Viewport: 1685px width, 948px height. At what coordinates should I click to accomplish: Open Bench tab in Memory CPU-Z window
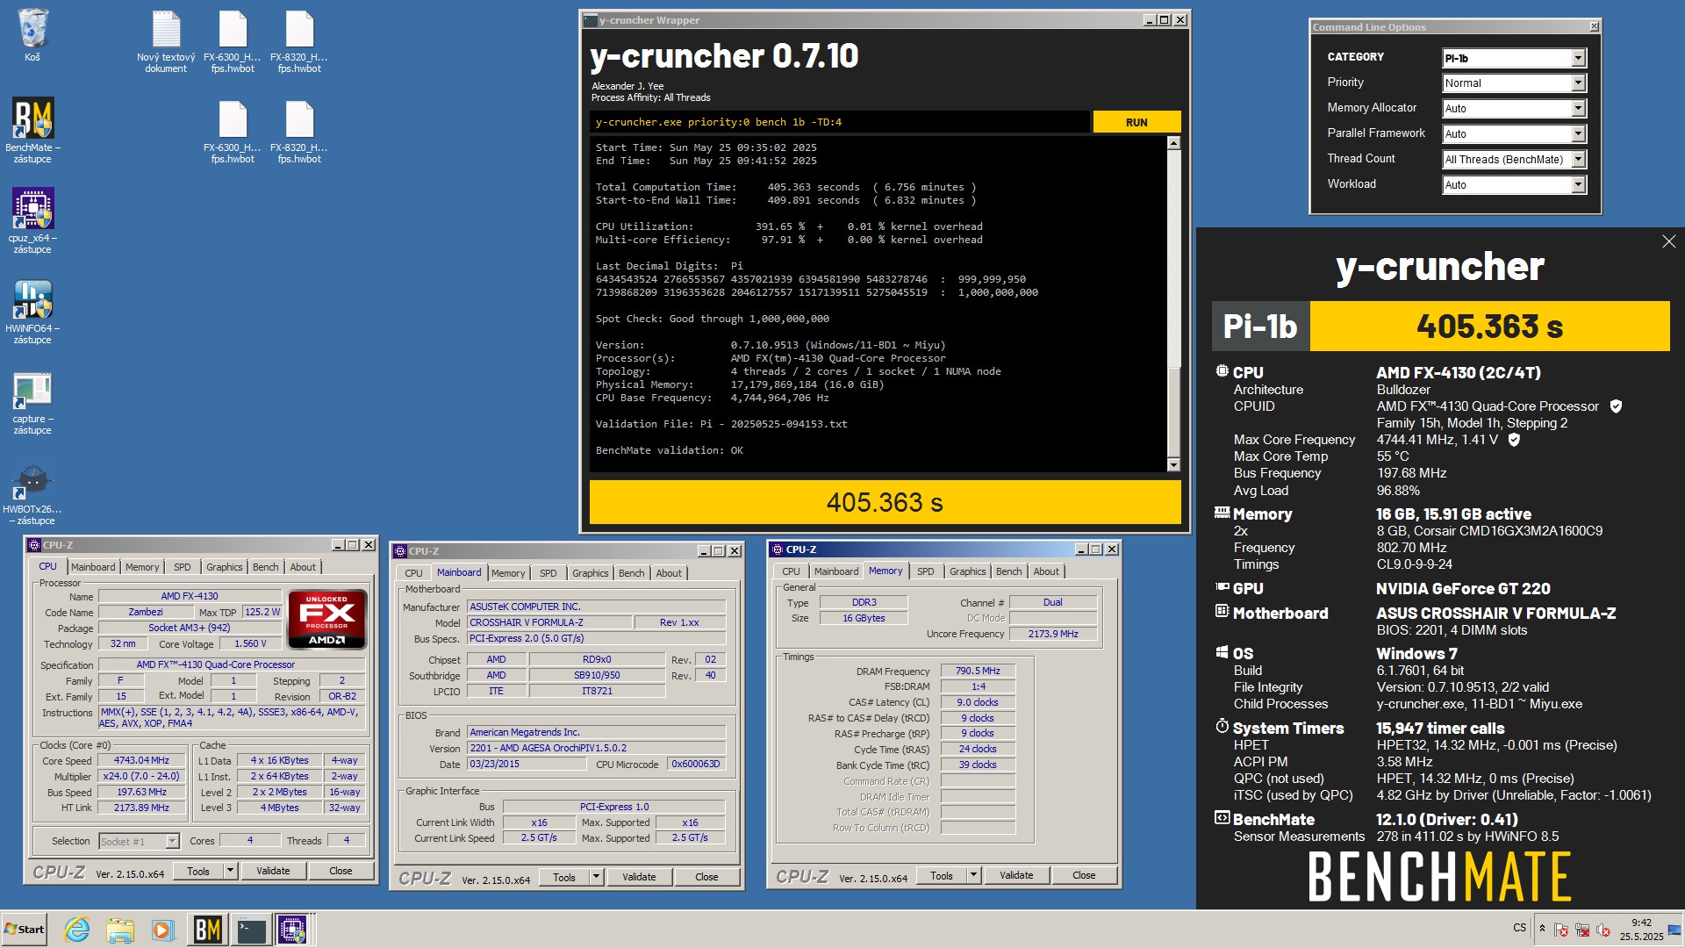pos(1008,571)
